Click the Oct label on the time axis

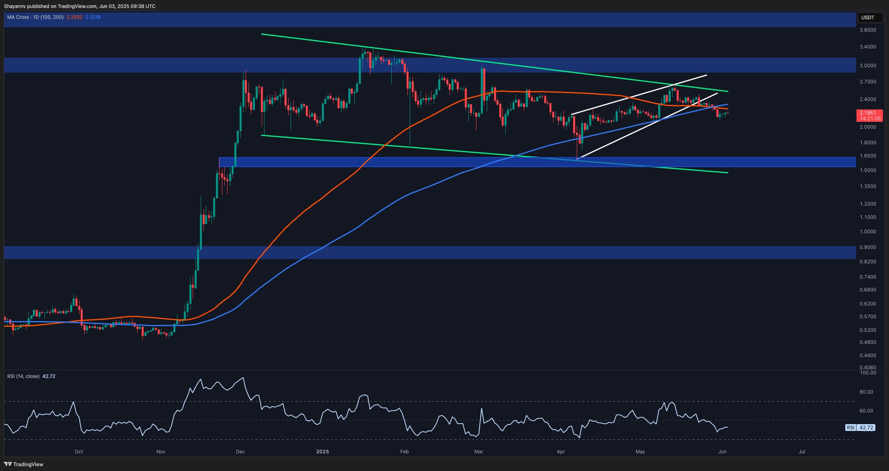pyautogui.click(x=79, y=452)
